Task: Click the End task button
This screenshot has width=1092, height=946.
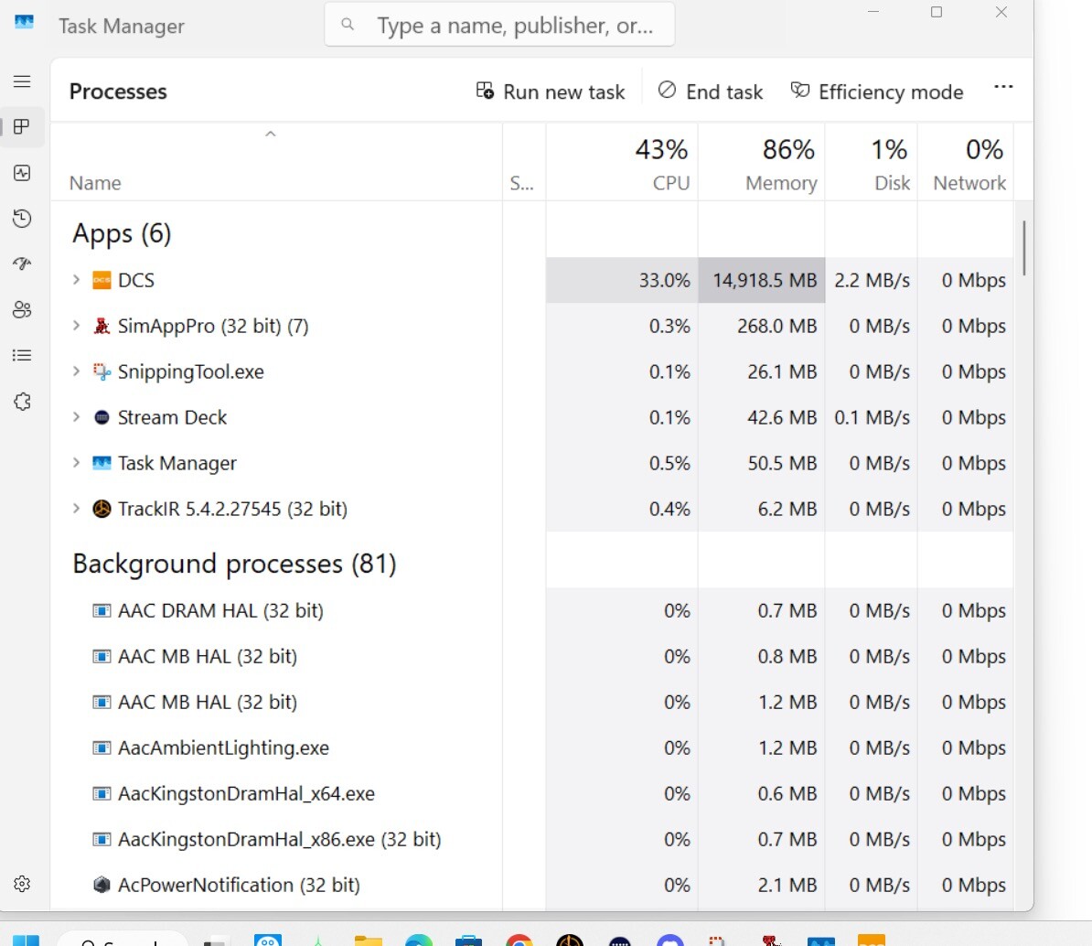Action: (x=711, y=91)
